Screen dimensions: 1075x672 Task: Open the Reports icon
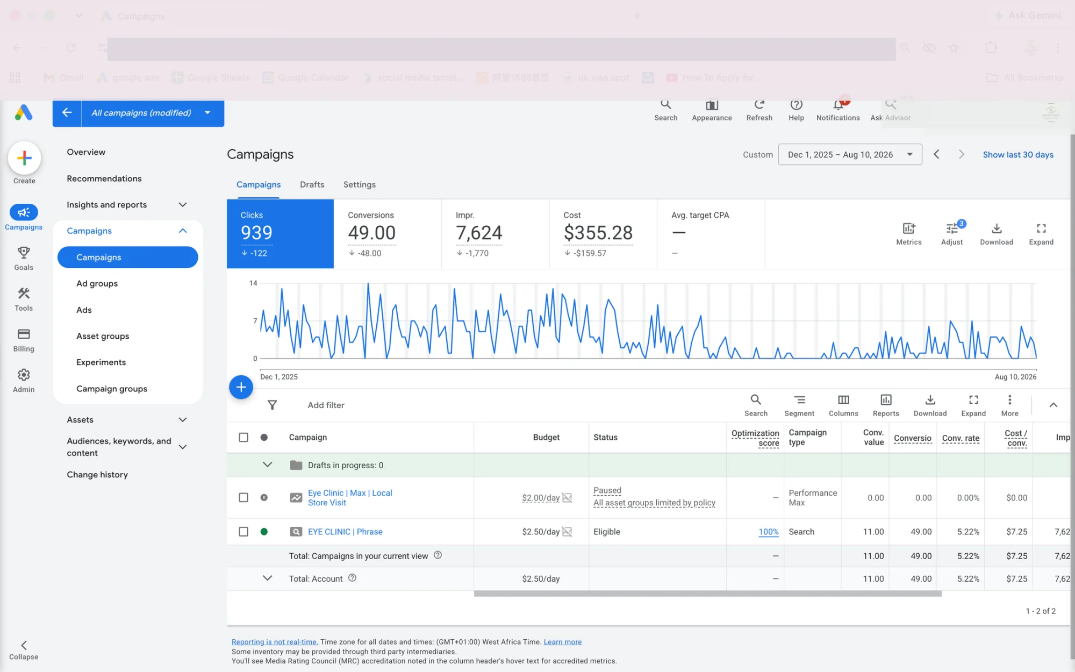point(886,400)
